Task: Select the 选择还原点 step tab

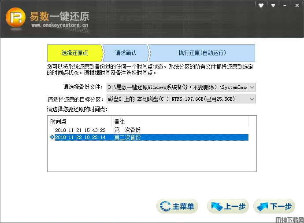Action: click(x=75, y=53)
